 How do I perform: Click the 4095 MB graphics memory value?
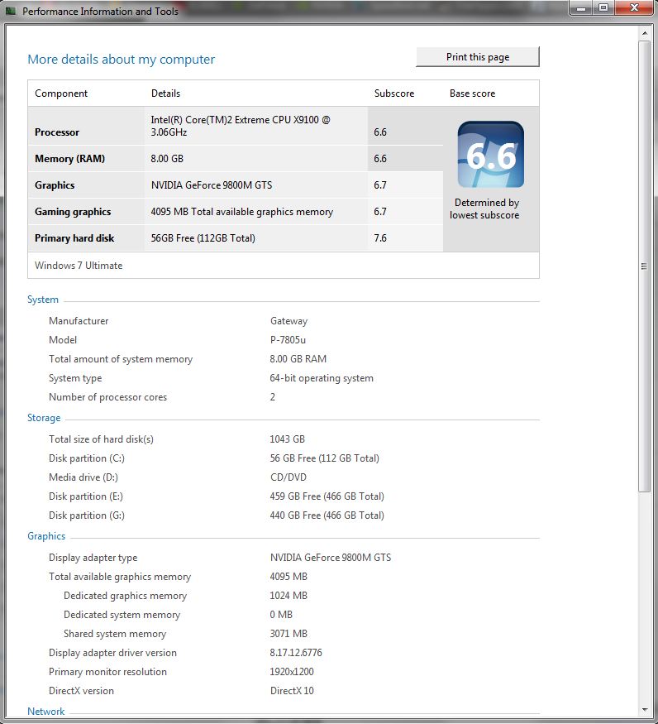click(x=288, y=577)
